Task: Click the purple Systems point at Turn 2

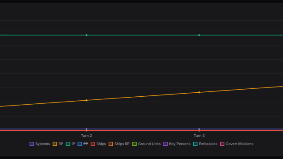Action: 87,129
